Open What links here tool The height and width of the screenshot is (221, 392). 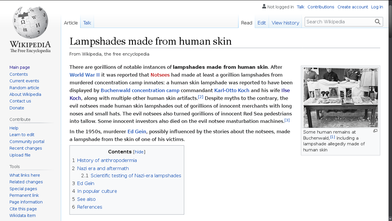pyautogui.click(x=24, y=175)
